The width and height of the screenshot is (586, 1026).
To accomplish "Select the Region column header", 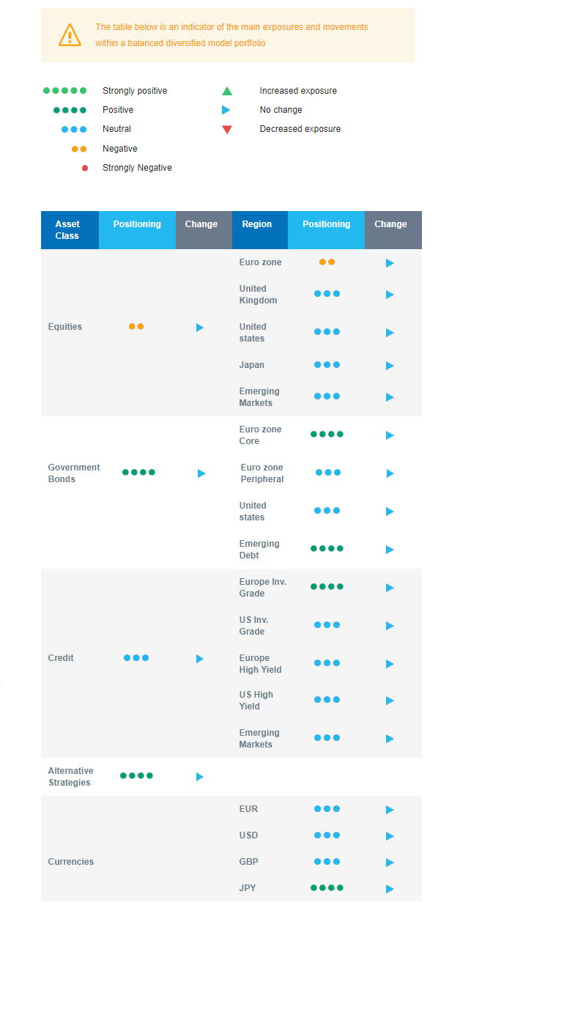I will click(256, 224).
